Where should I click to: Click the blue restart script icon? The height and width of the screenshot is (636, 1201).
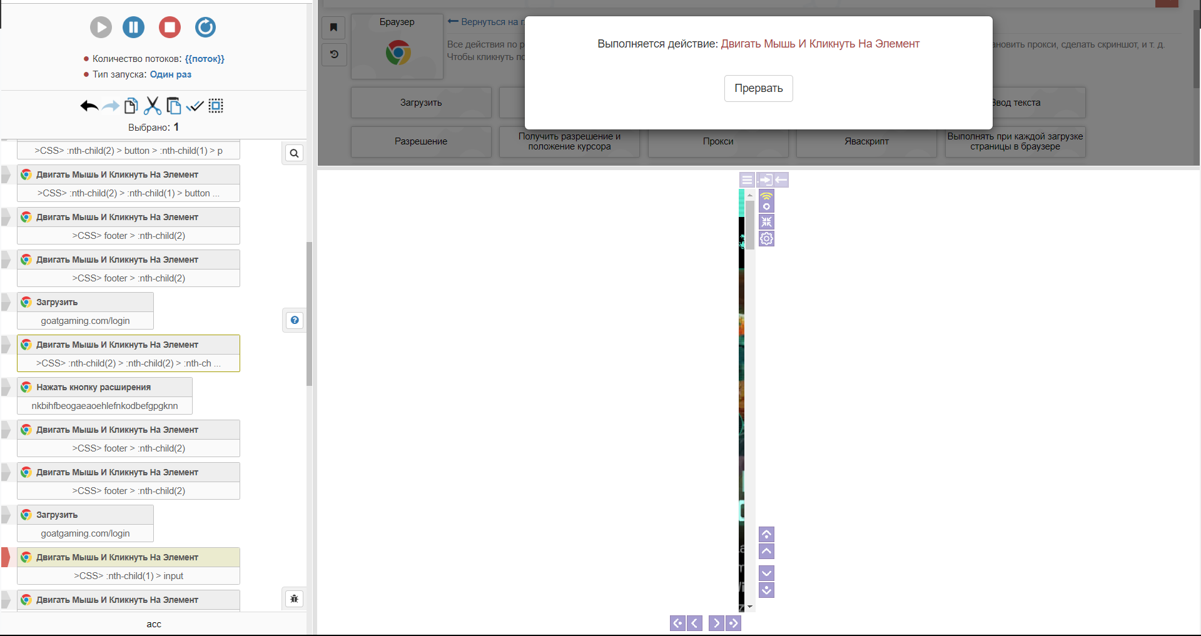205,27
